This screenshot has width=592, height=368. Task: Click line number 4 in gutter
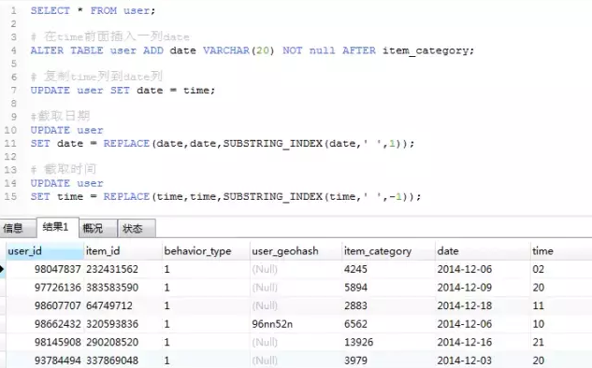point(14,50)
